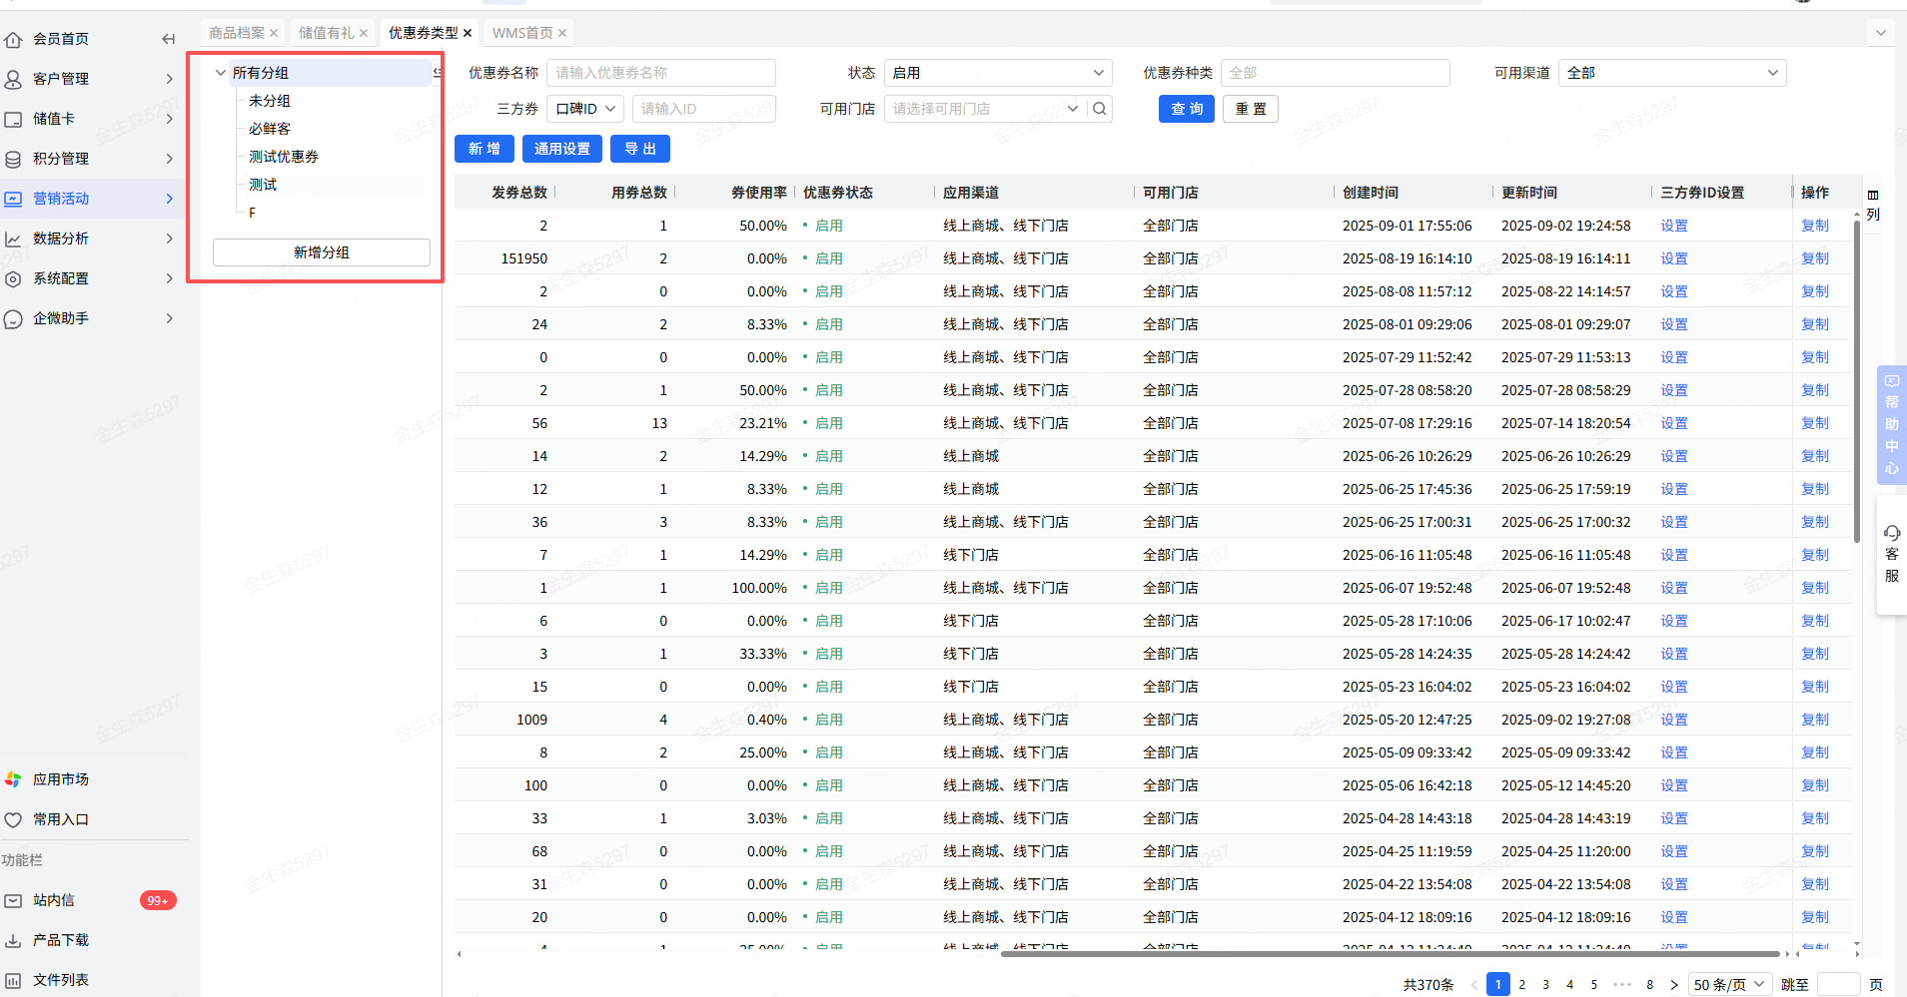
Task: Click the 新增分组 button
Action: 321,252
